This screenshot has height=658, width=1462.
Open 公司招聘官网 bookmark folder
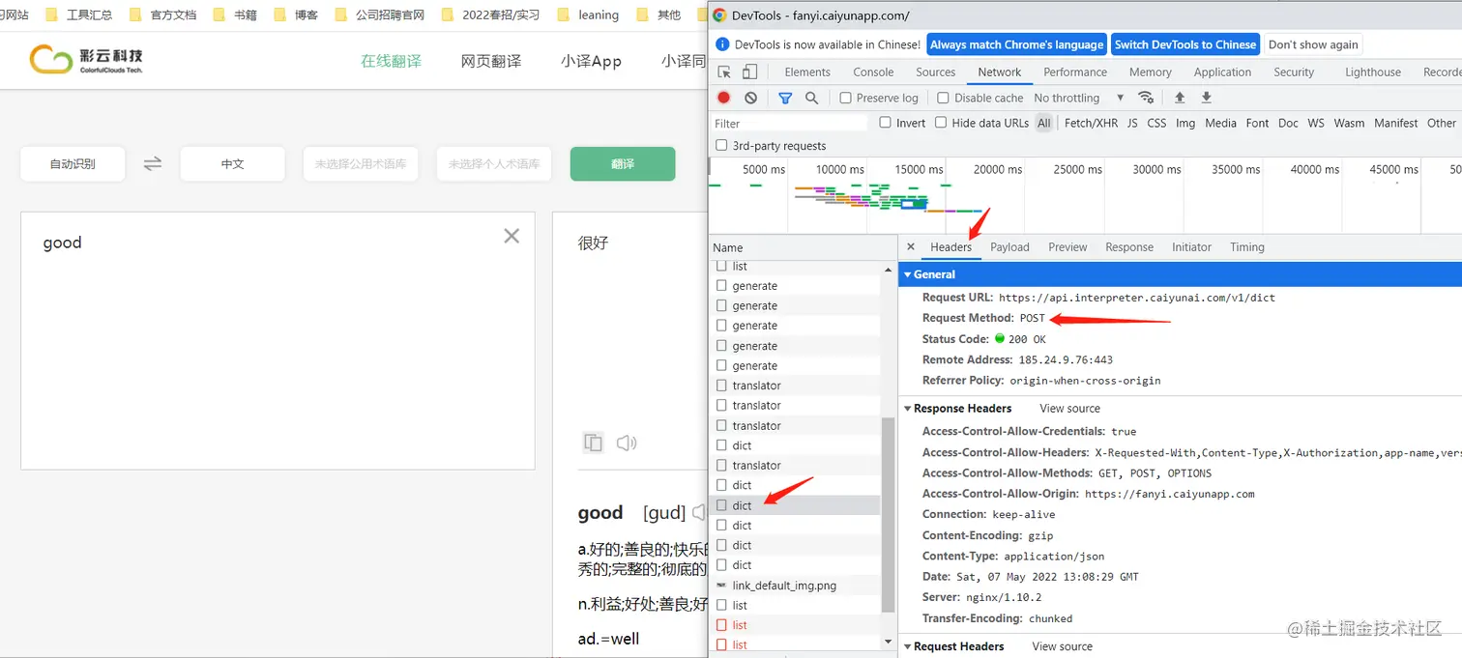click(379, 14)
